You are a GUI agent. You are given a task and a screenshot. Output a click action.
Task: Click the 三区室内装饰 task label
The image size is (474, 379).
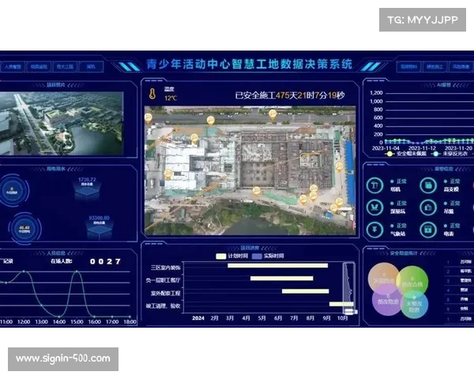166,268
